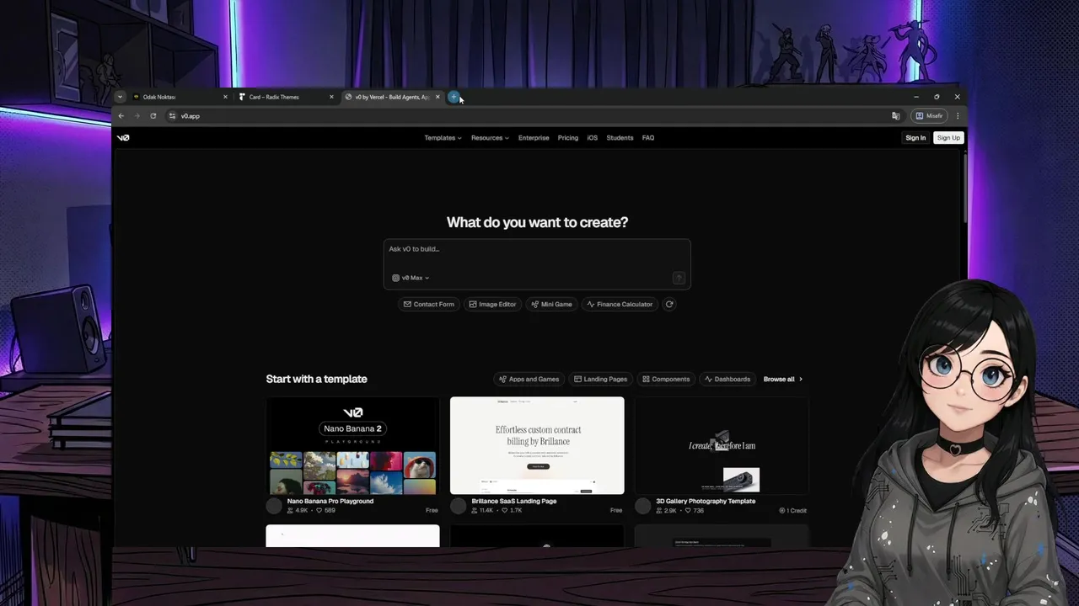
Task: Click the author avatar beside 3D Gallery Photography Template
Action: pos(643,506)
